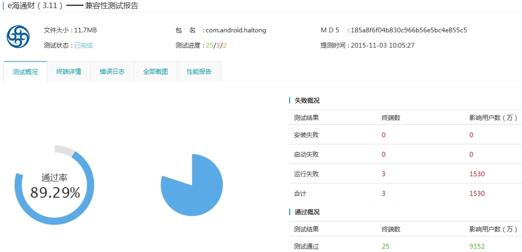The image size is (522, 252).
Task: Open the 性能报告 tab
Action: 199,72
